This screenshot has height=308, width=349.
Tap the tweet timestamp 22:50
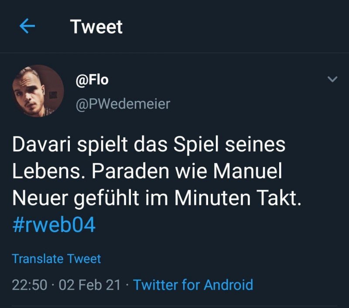30,284
